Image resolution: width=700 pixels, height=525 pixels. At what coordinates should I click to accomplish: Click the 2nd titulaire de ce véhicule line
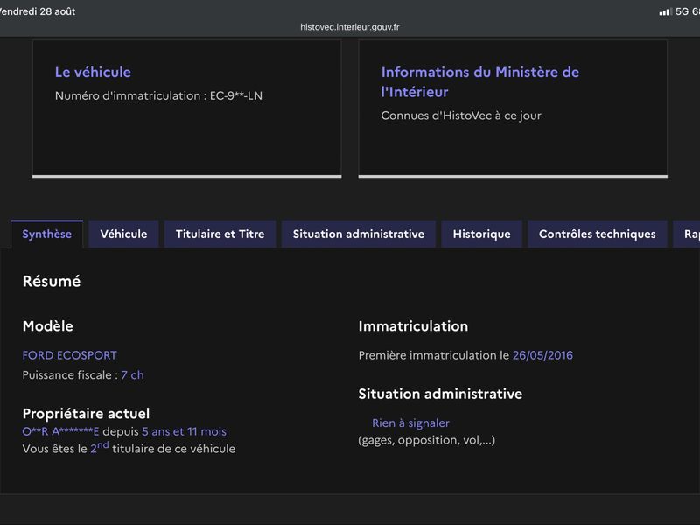(x=129, y=448)
